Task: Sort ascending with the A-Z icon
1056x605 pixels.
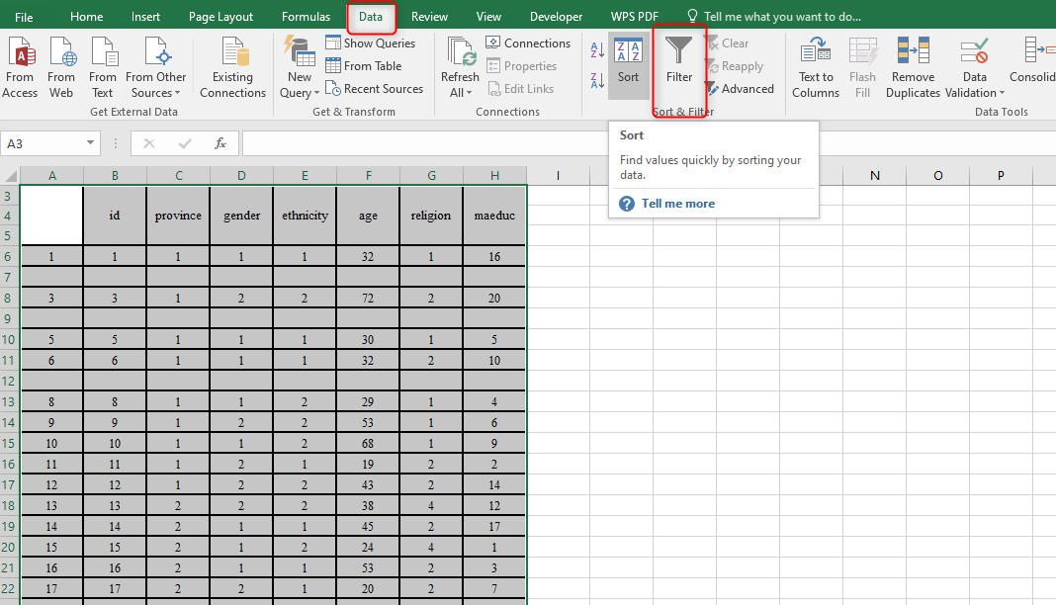Action: pos(597,51)
